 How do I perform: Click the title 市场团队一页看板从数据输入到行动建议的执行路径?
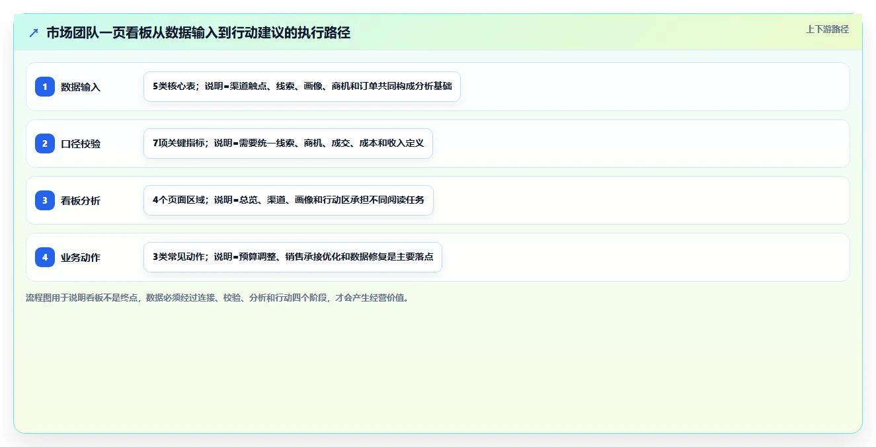tap(198, 33)
